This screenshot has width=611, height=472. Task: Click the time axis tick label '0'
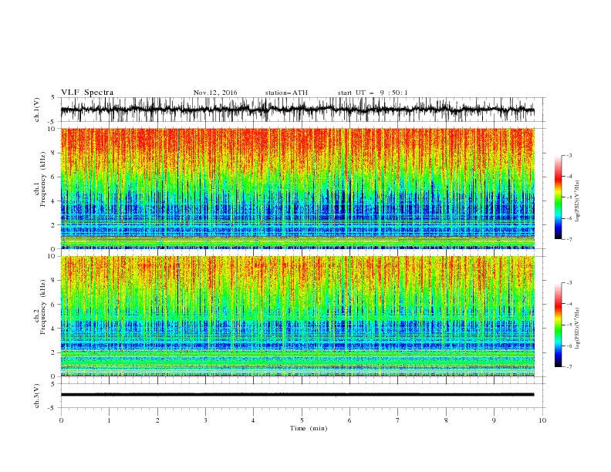[61, 420]
